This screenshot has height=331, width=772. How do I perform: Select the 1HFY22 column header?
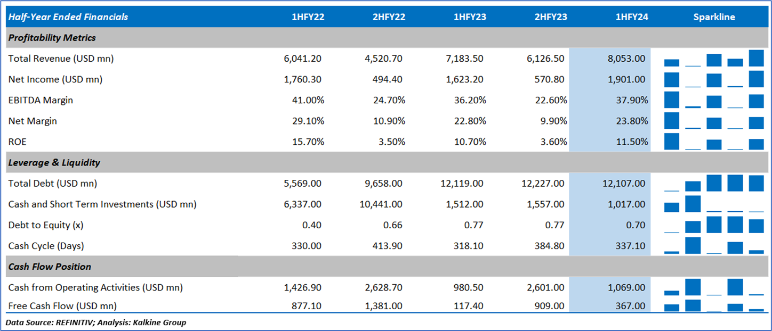[x=308, y=17]
